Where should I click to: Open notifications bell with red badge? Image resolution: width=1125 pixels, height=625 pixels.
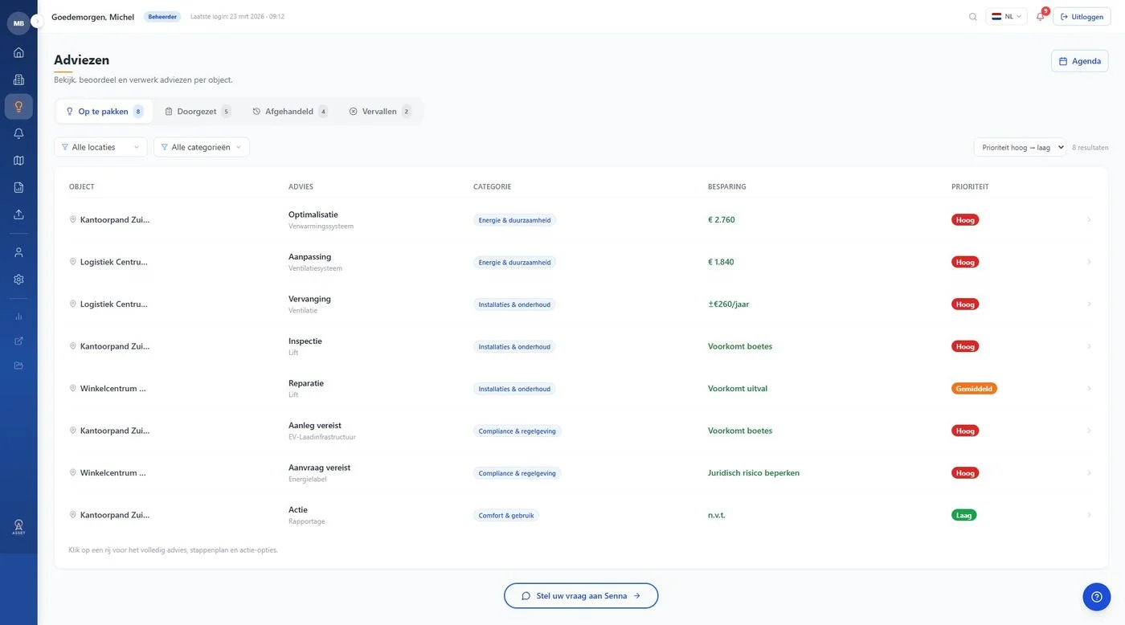click(x=1041, y=17)
